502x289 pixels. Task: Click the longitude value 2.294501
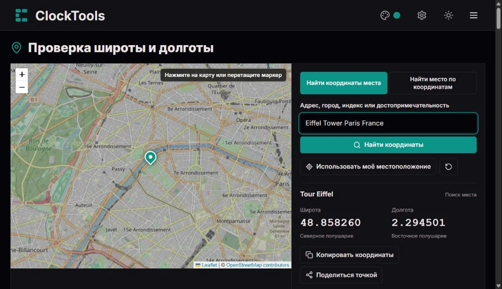418,222
